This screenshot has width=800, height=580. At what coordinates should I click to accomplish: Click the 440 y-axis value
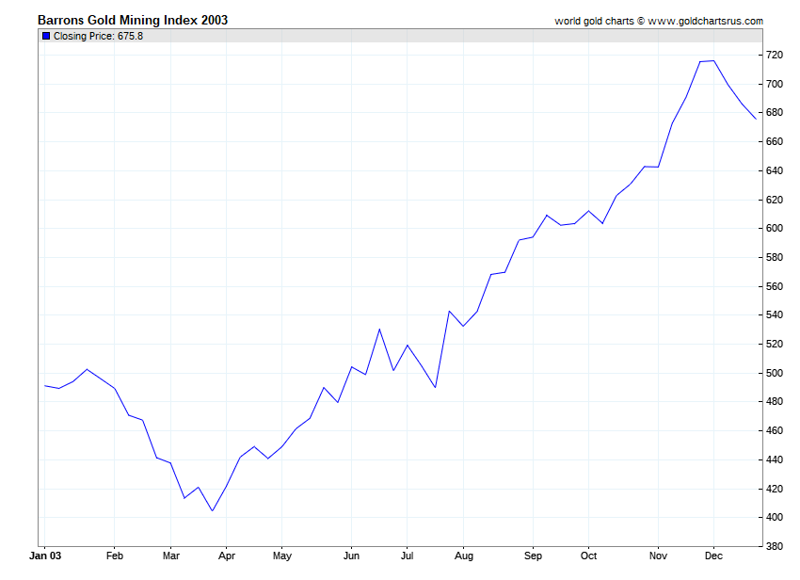pos(774,460)
